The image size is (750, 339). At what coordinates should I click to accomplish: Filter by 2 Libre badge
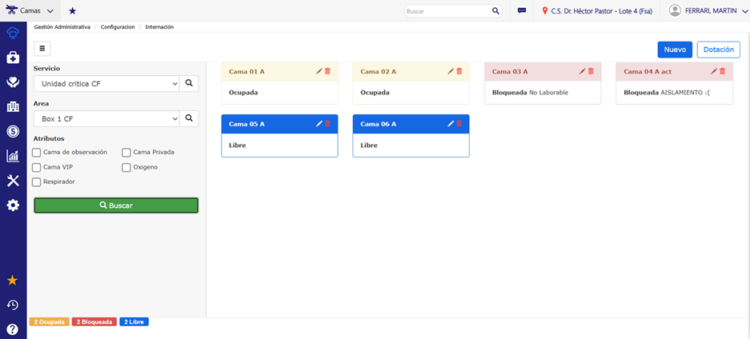[134, 322]
